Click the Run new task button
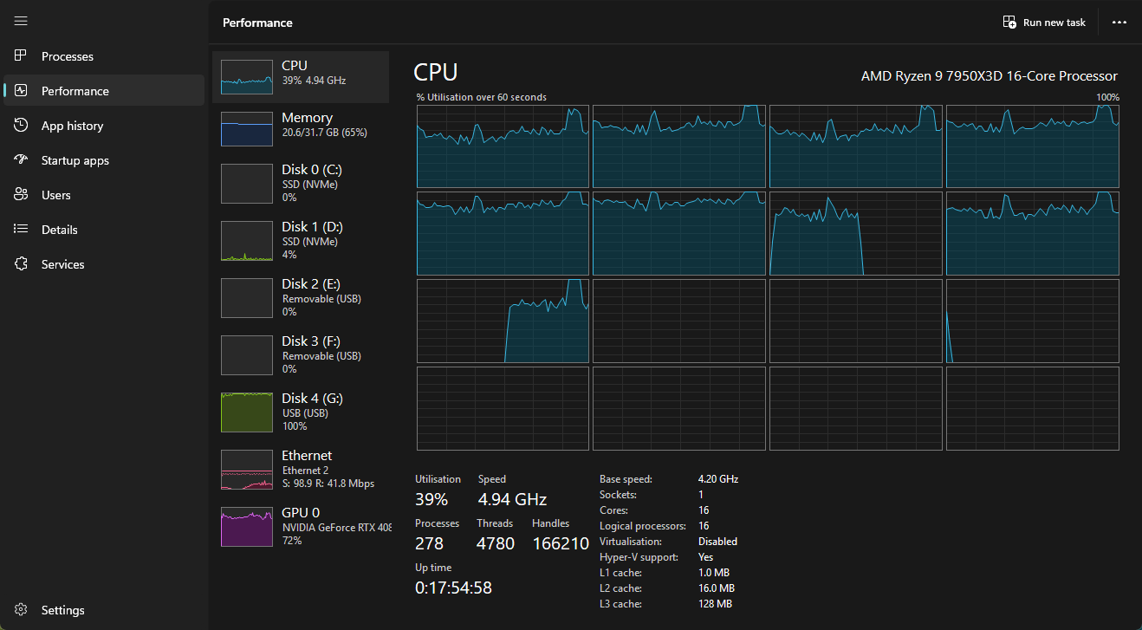This screenshot has height=630, width=1142. [x=1044, y=23]
